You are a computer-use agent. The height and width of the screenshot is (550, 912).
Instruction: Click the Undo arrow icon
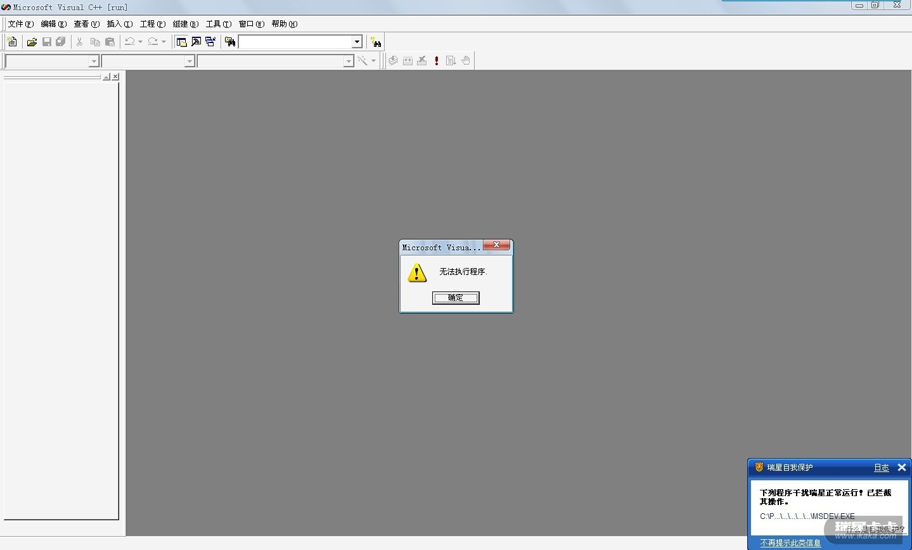coord(129,42)
